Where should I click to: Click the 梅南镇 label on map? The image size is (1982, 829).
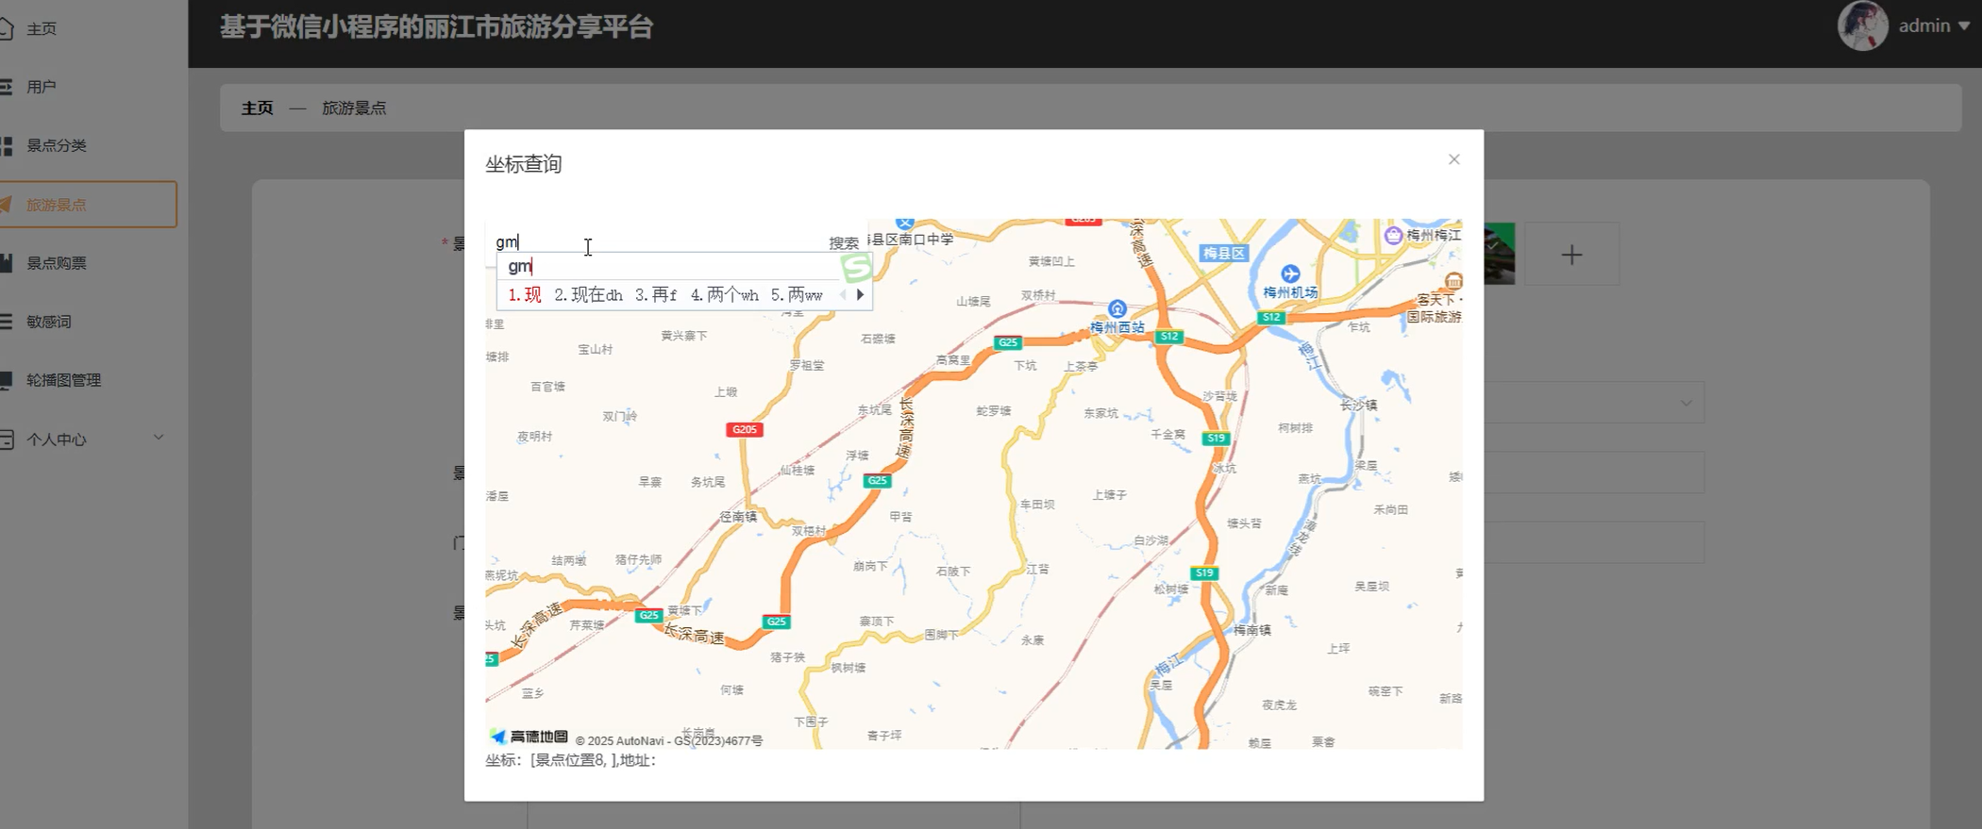[1251, 629]
